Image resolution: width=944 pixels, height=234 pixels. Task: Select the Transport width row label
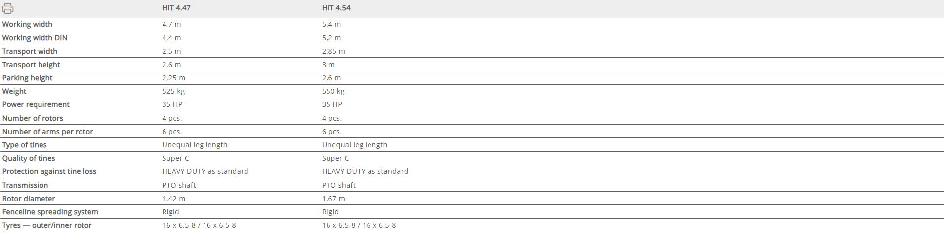click(x=30, y=51)
